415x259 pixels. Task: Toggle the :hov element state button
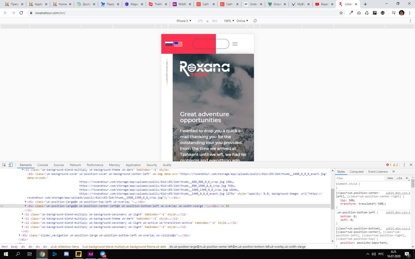click(x=390, y=178)
